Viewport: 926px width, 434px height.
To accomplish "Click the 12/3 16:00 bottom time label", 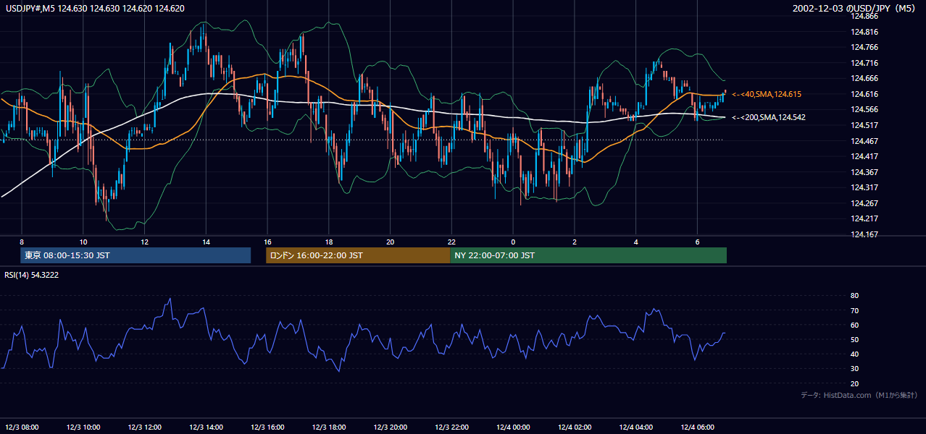I will [267, 427].
